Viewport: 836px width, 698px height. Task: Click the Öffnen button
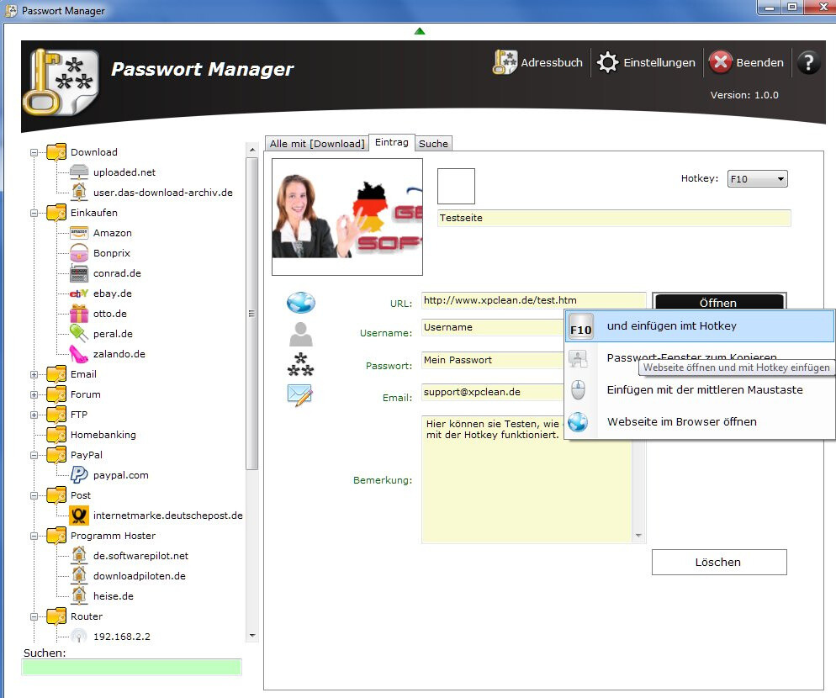720,303
